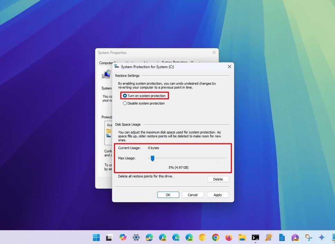335x244 pixels.
Task: Open Windows Settings from the taskbar
Action: tap(136, 237)
